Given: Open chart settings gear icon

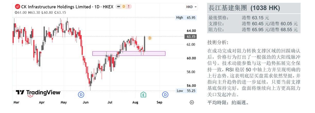Looking at the screenshot, I should click(x=192, y=102).
